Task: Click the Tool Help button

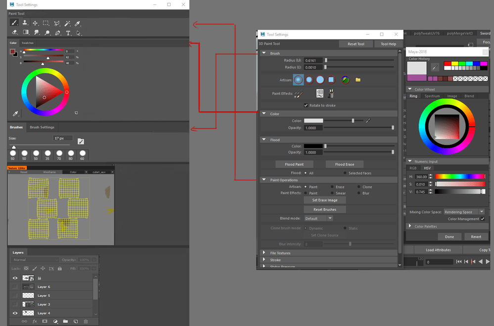Action: 388,44
